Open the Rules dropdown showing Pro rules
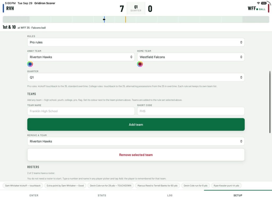The width and height of the screenshot is (272, 204). click(136, 42)
